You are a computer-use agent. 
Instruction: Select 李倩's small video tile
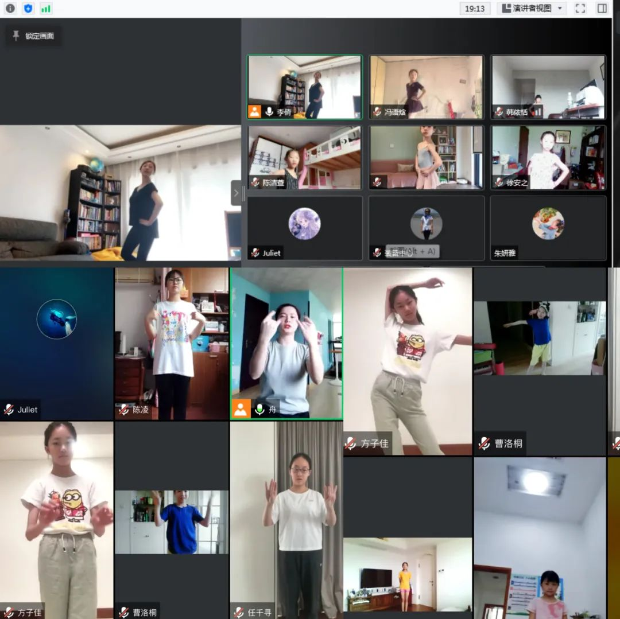[304, 87]
